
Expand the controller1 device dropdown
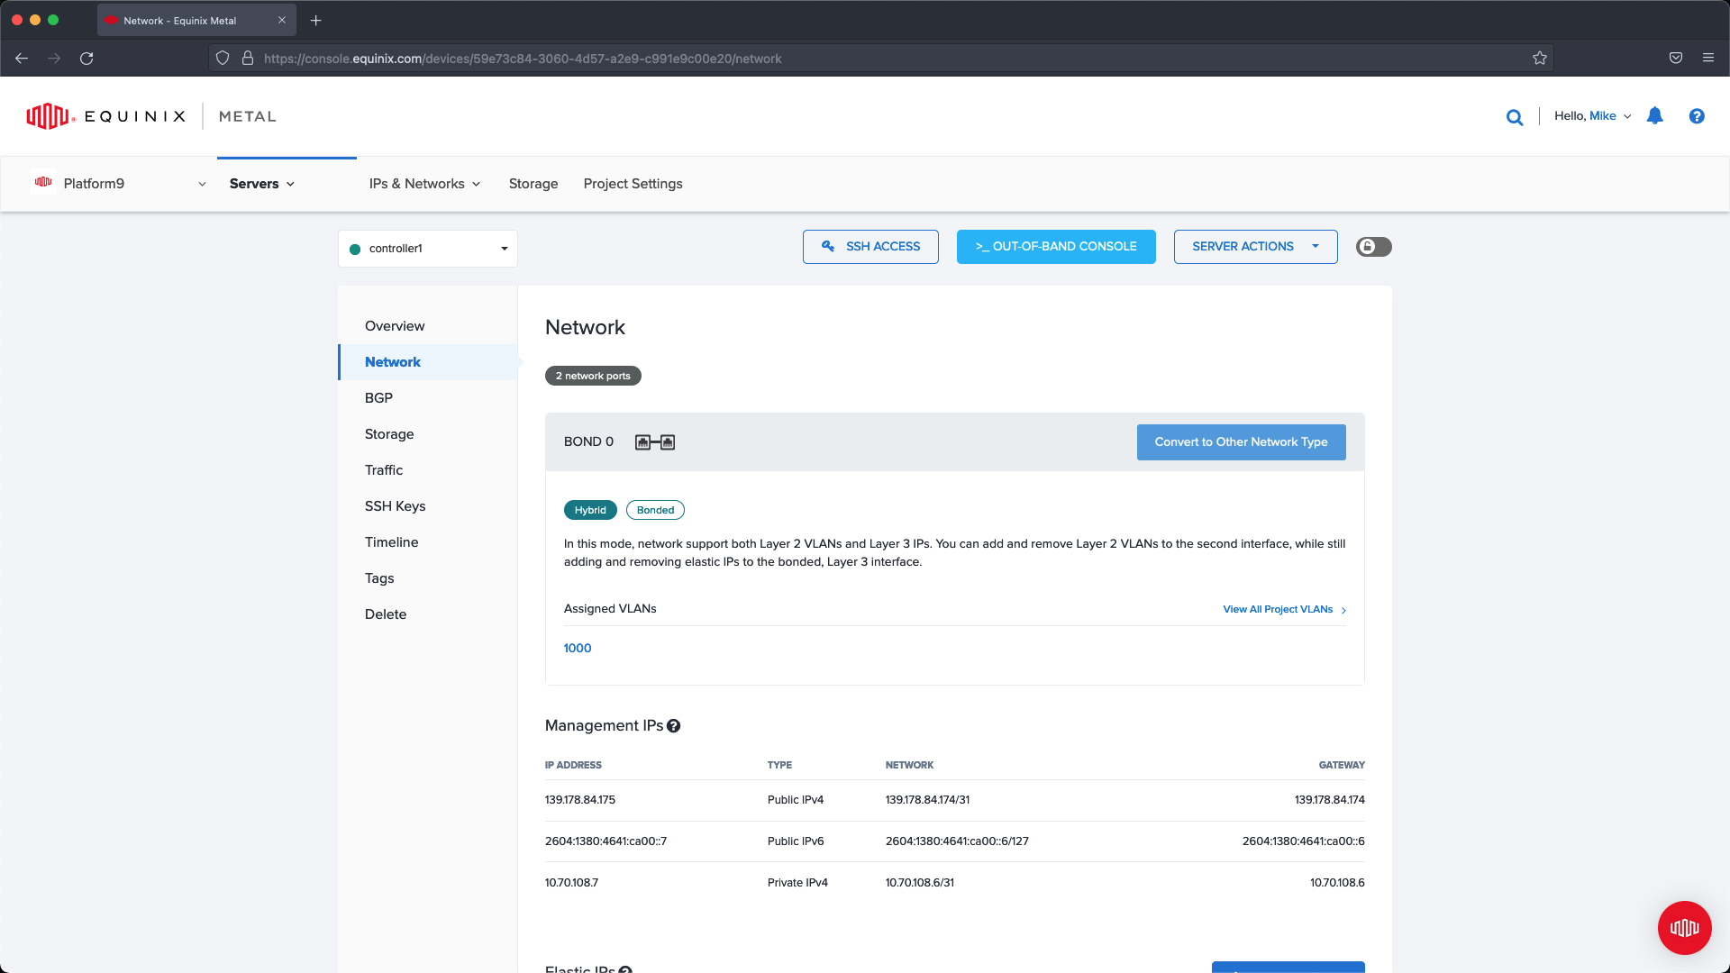[x=428, y=249]
